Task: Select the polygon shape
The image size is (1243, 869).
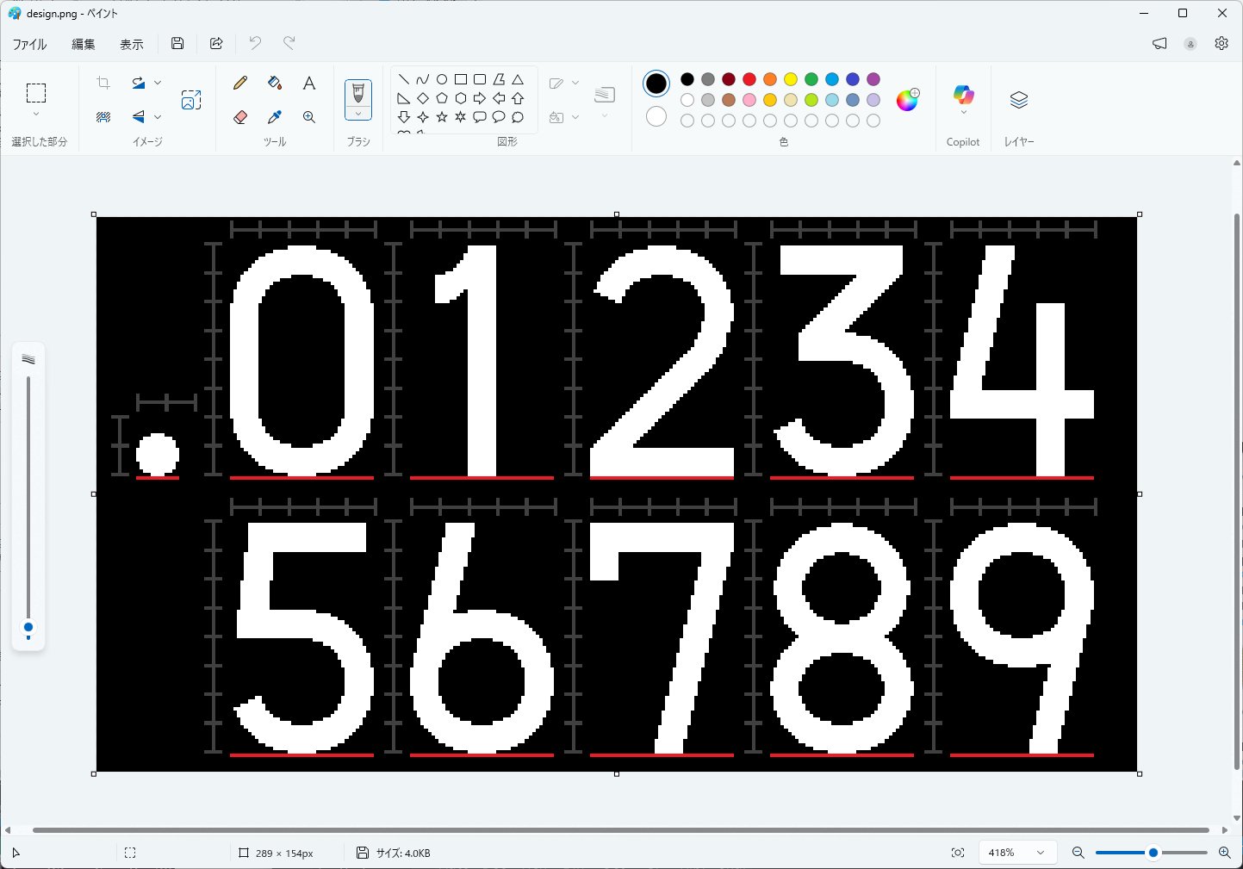Action: tap(499, 79)
